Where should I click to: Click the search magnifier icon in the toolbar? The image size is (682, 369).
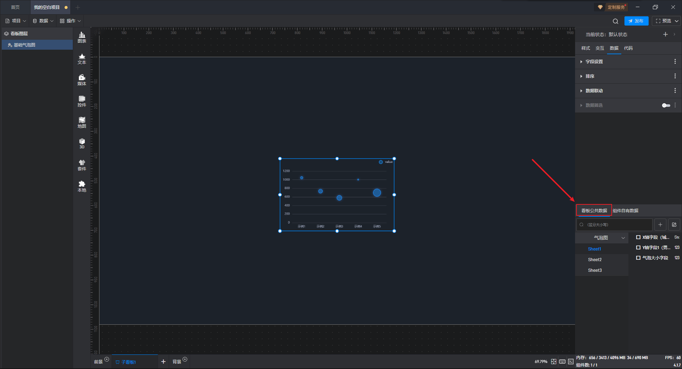pos(616,21)
